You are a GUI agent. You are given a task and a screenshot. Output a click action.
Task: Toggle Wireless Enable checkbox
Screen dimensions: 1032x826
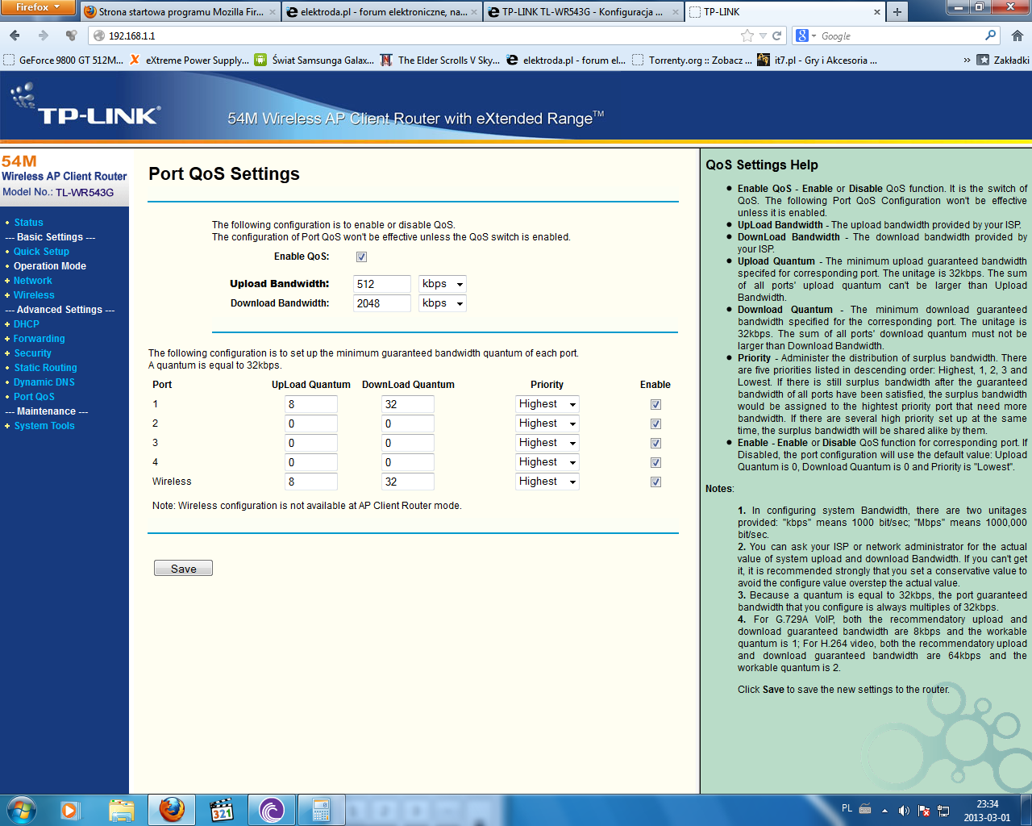point(655,482)
